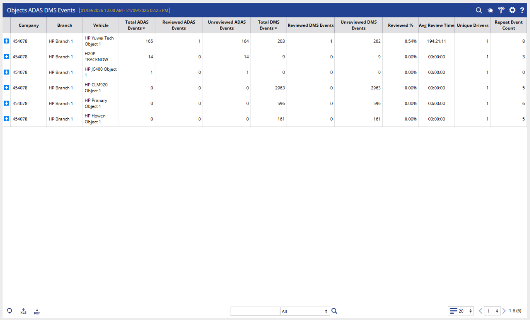This screenshot has width=530, height=320.
Task: Export the report to PDF
Action: 37,311
